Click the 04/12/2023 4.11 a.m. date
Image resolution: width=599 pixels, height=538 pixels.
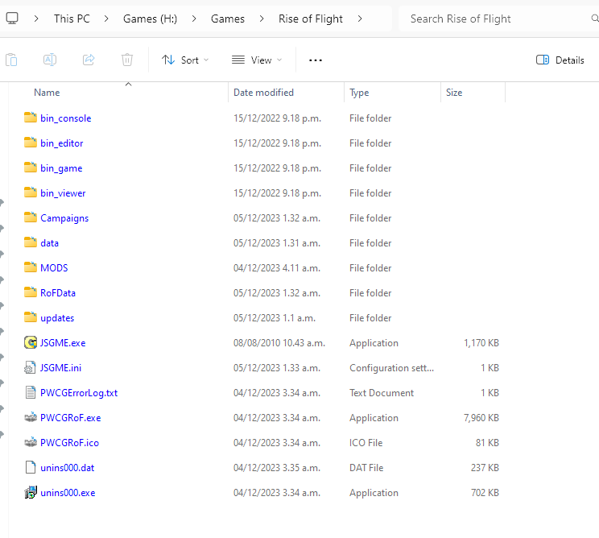(x=277, y=268)
